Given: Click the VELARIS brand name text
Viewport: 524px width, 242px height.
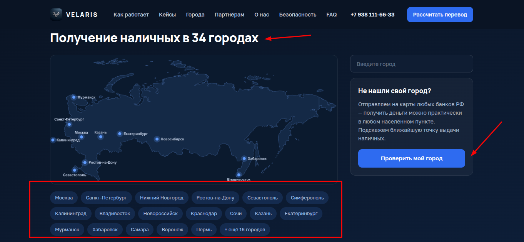Looking at the screenshot, I should pos(82,15).
